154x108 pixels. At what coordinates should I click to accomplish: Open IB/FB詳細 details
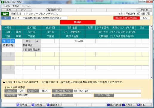tap(114, 105)
